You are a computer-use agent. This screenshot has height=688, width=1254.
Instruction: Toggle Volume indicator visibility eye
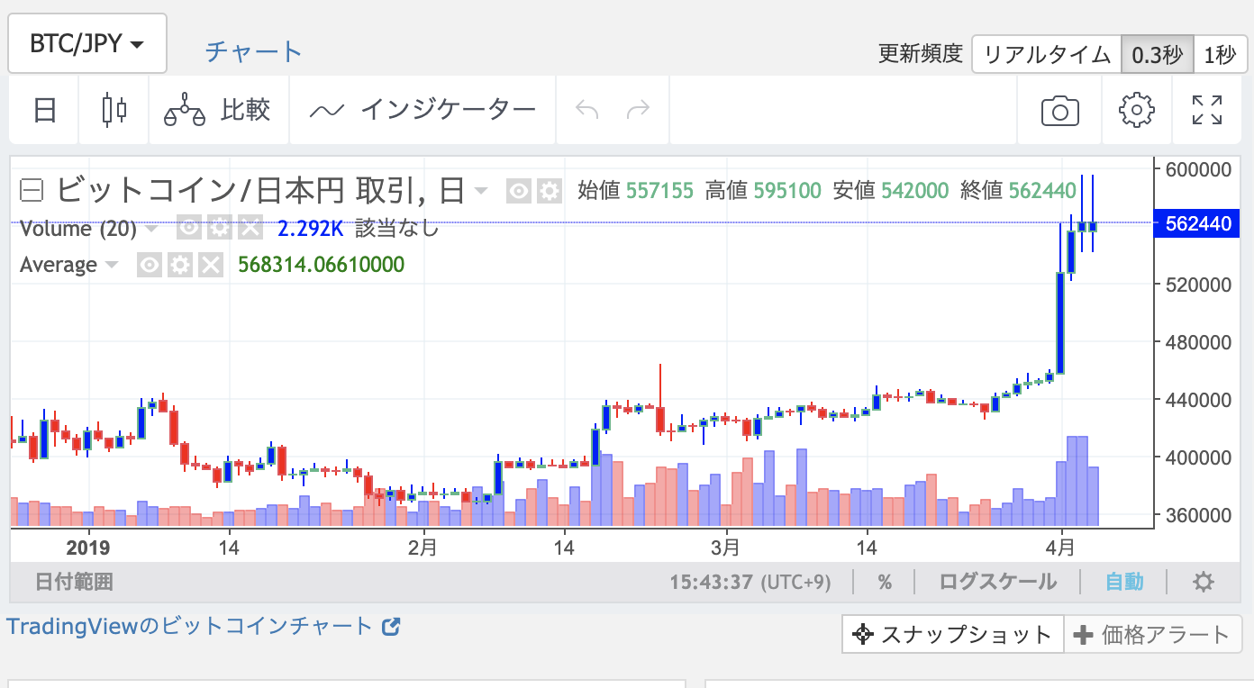[188, 228]
